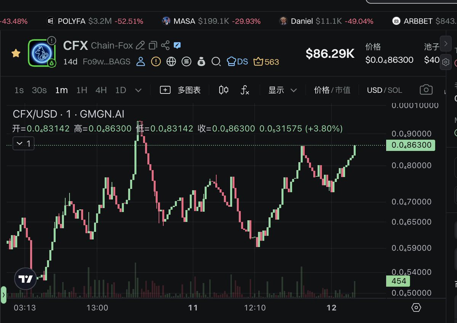Expand the green left-edge panel handle

tap(3, 295)
